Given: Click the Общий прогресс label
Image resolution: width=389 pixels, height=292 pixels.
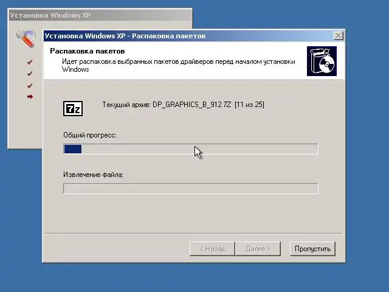Looking at the screenshot, I should point(90,135).
